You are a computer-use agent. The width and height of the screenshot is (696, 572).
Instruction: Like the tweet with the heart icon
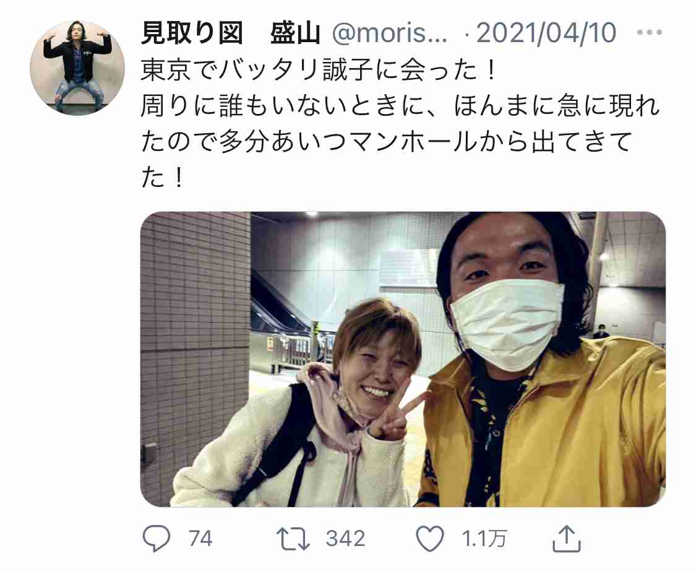click(x=430, y=539)
